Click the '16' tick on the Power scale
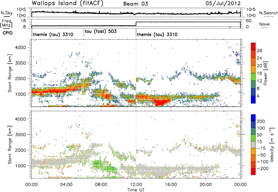This screenshot has height=192, width=278. click(x=259, y=73)
